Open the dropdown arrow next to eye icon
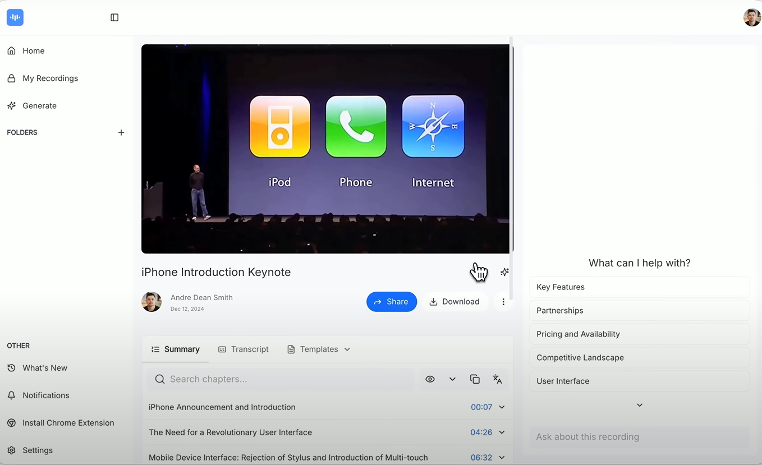 tap(452, 379)
